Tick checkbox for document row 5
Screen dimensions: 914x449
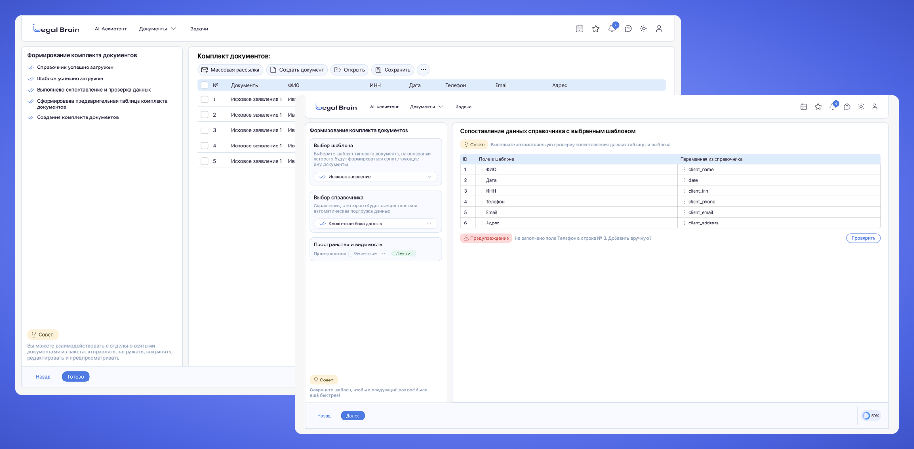[x=205, y=161]
